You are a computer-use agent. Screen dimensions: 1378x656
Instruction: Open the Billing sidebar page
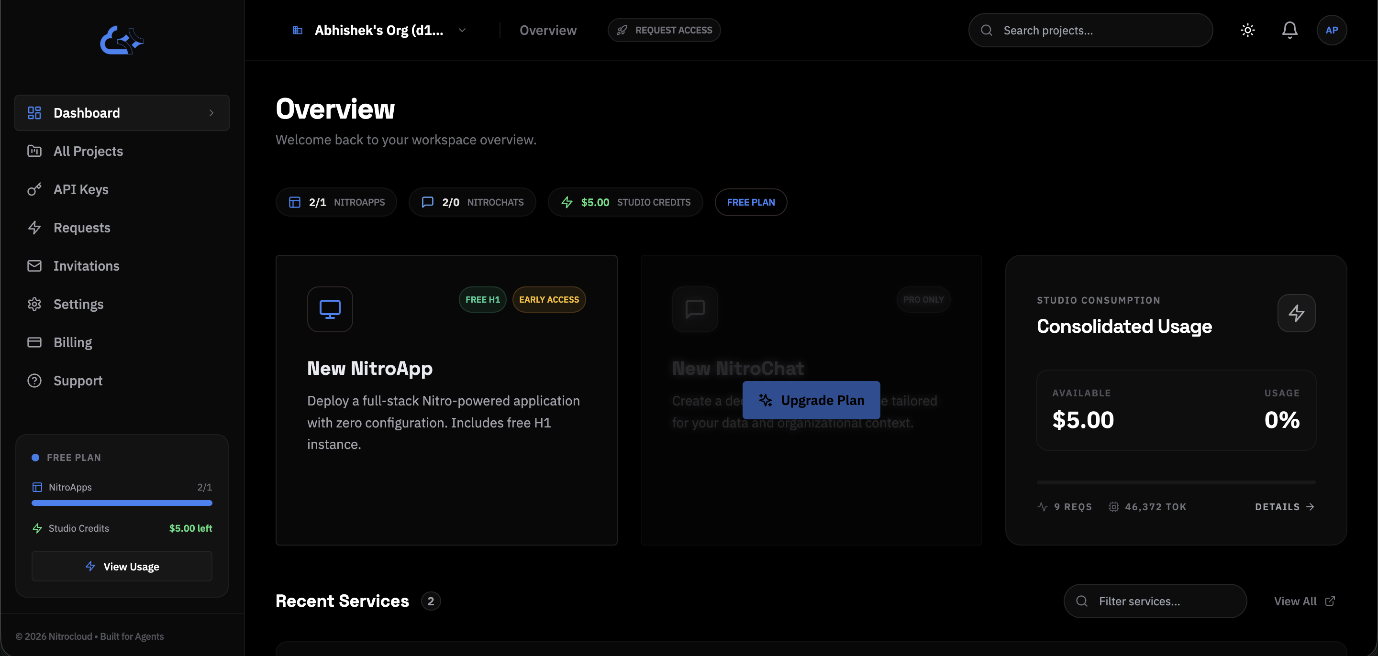pos(73,342)
